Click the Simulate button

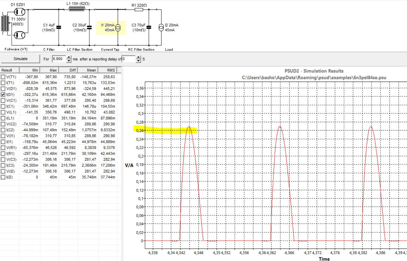[x=21, y=59]
